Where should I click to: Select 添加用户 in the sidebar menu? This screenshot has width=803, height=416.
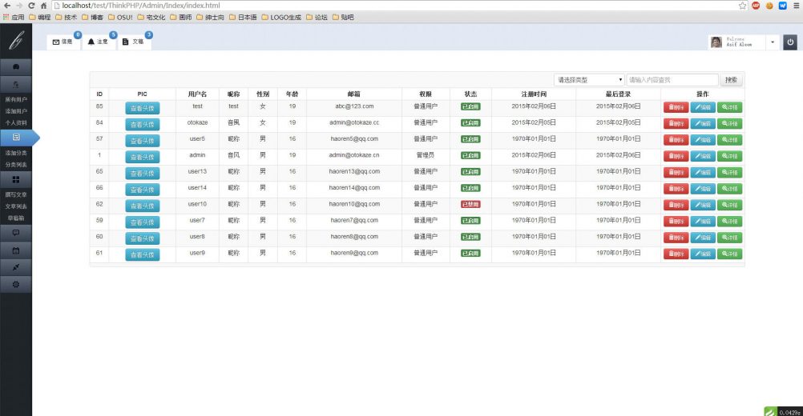tap(16, 111)
